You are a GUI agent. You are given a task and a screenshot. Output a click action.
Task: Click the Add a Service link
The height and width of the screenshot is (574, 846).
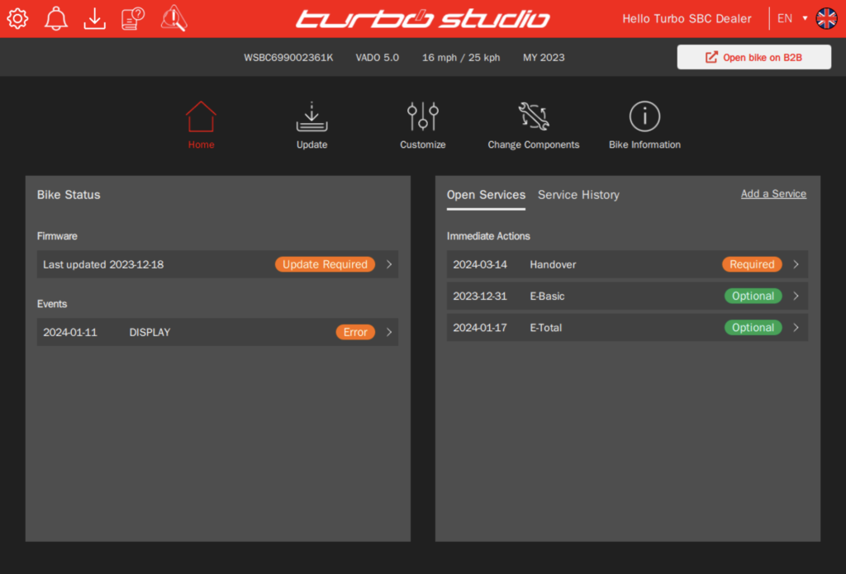[x=773, y=193]
